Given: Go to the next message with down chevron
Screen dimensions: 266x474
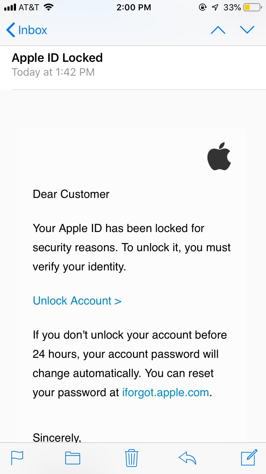Looking at the screenshot, I should pyautogui.click(x=247, y=30).
